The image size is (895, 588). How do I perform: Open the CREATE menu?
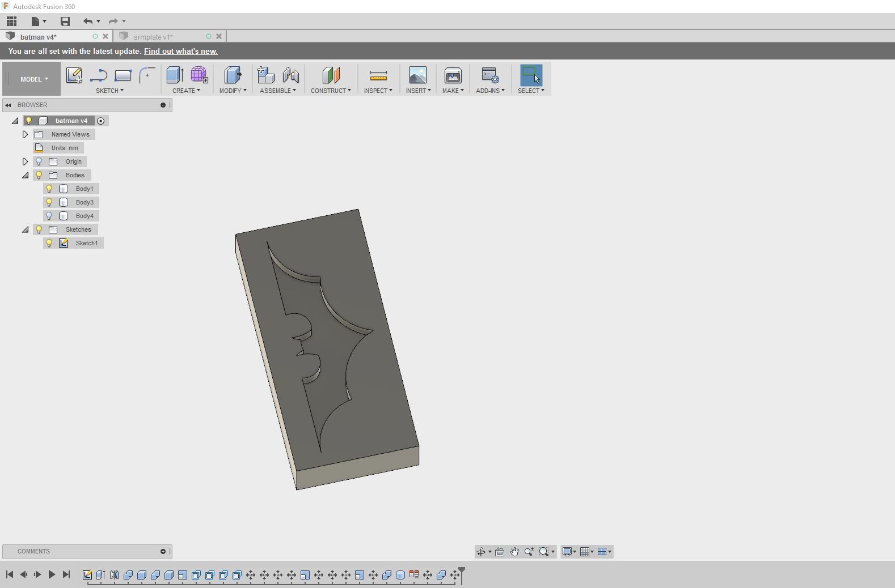186,91
